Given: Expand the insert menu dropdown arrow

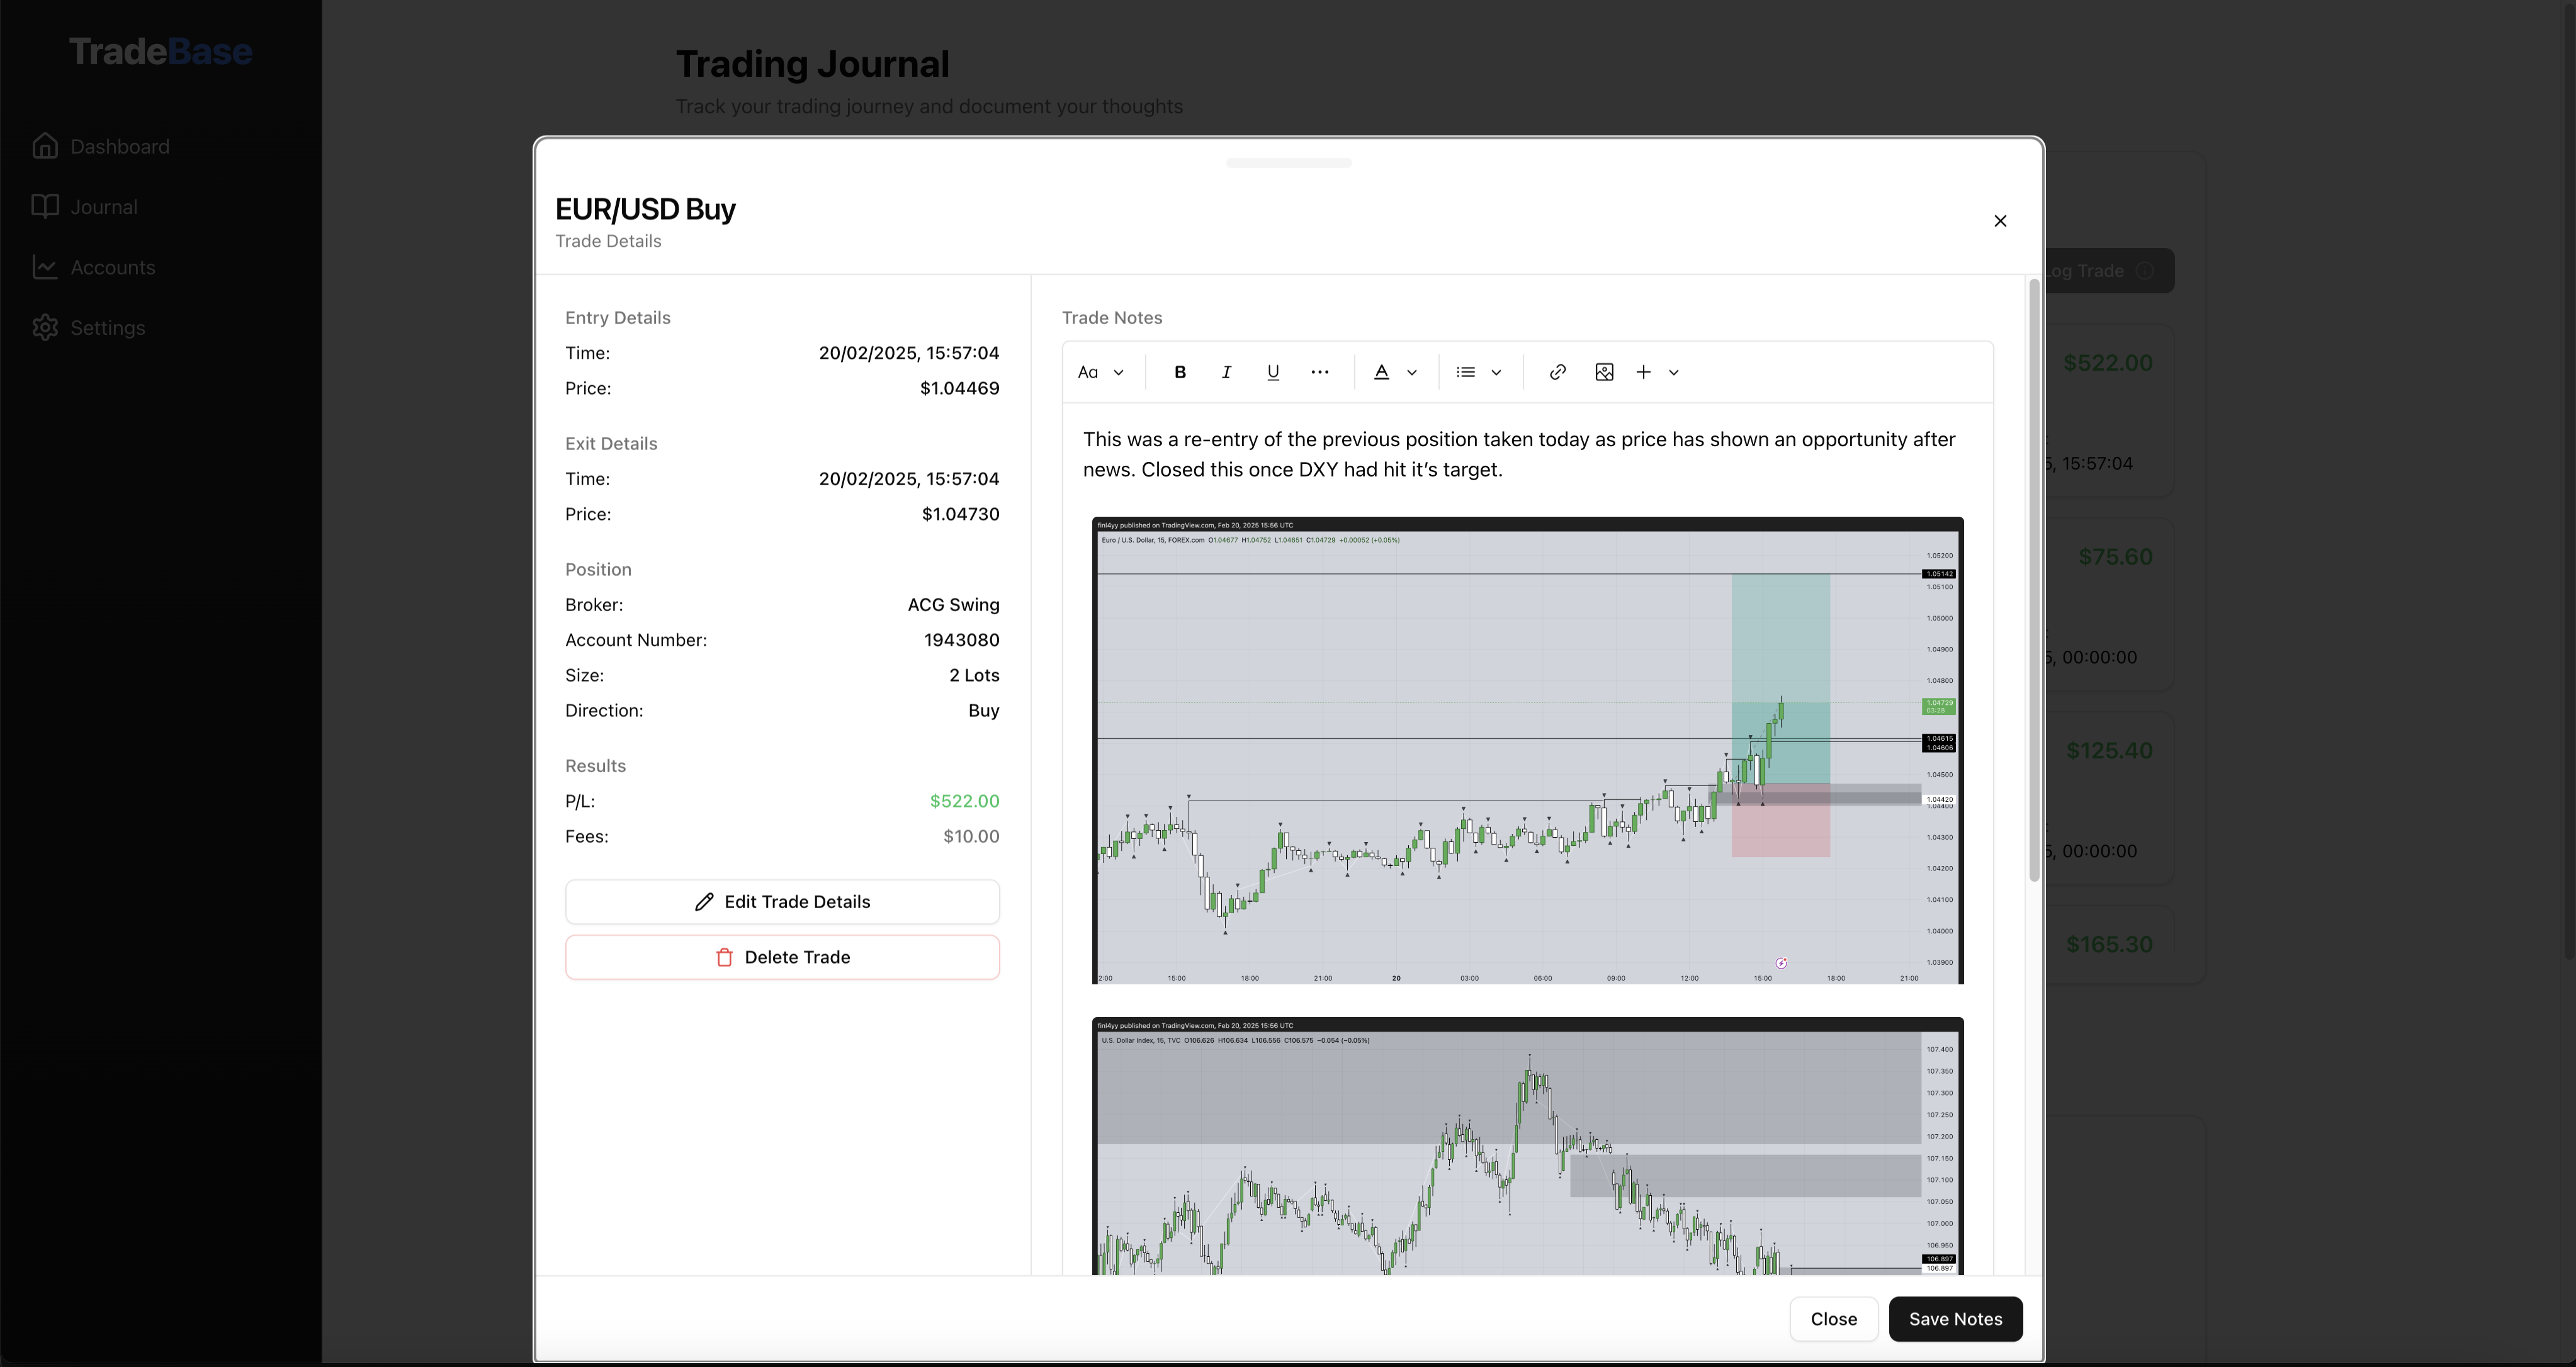Looking at the screenshot, I should pos(1674,373).
